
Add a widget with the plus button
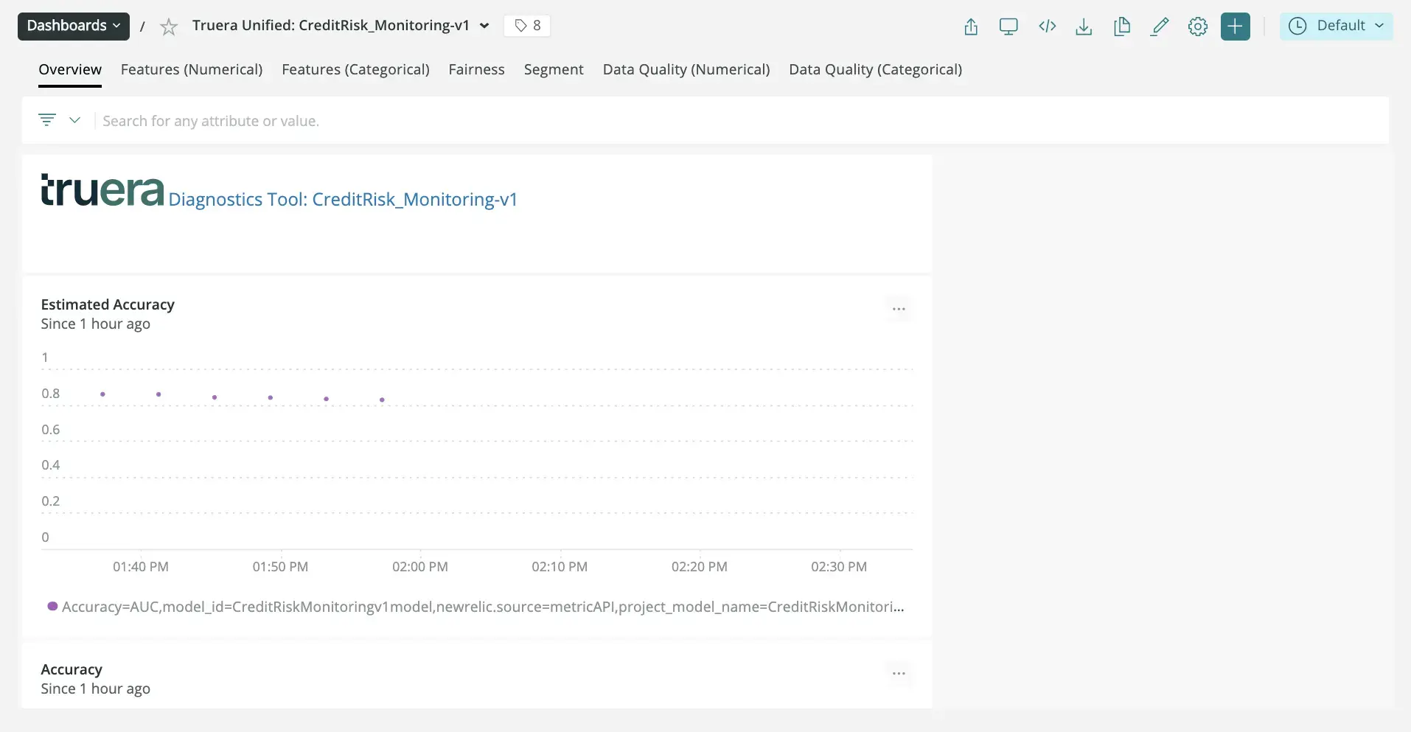pos(1236,27)
